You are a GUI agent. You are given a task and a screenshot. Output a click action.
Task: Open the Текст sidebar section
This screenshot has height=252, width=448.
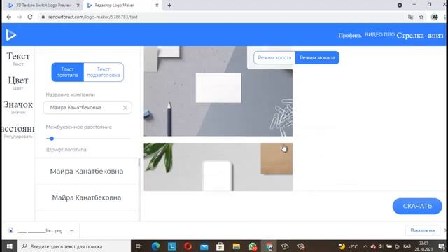[18, 59]
